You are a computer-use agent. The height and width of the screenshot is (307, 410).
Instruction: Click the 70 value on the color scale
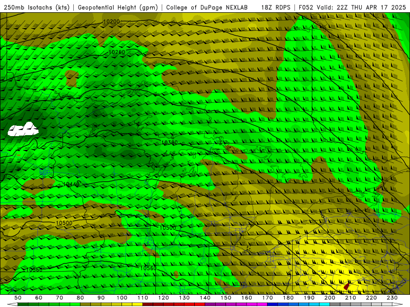(59, 298)
